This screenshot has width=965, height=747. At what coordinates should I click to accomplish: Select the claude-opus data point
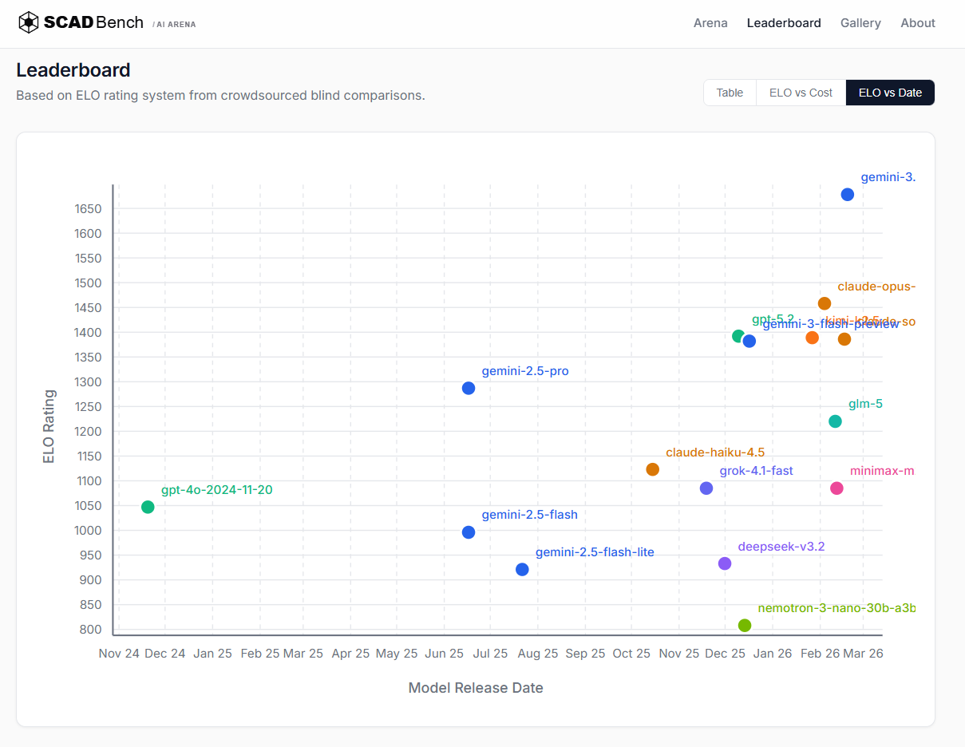click(x=825, y=303)
